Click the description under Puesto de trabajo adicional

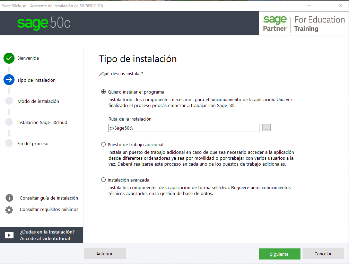click(201, 158)
